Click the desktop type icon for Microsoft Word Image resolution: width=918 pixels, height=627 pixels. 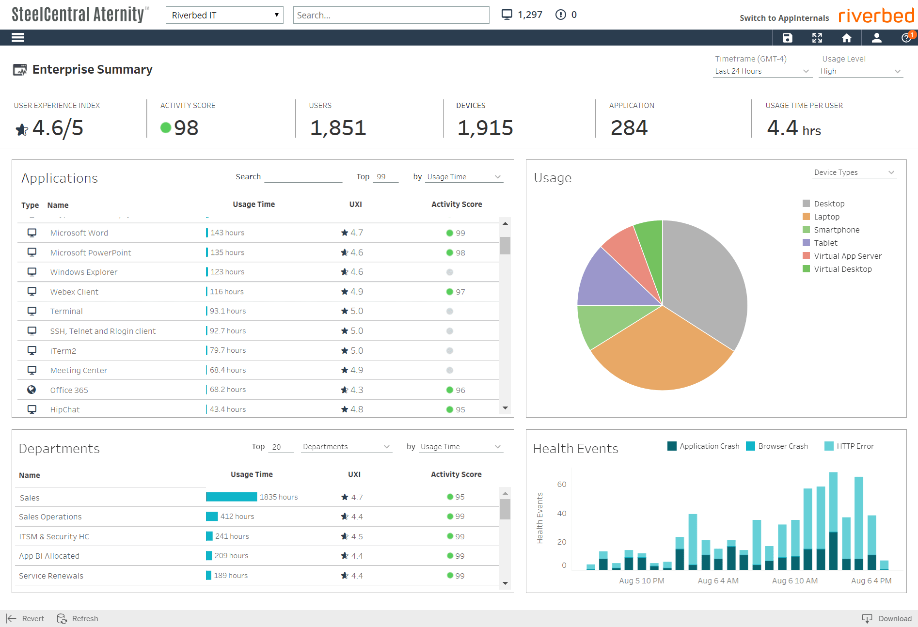point(32,233)
